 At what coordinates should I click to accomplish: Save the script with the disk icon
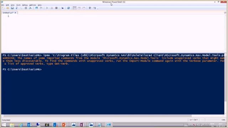click(x=12, y=8)
